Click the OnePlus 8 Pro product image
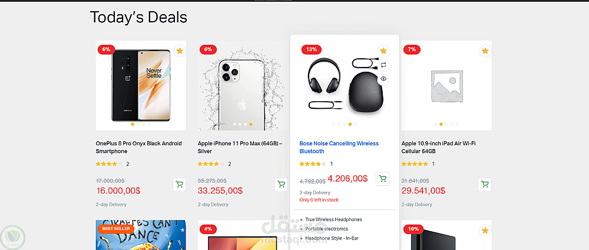Viewport: 589px width, 250px height. pyautogui.click(x=141, y=82)
